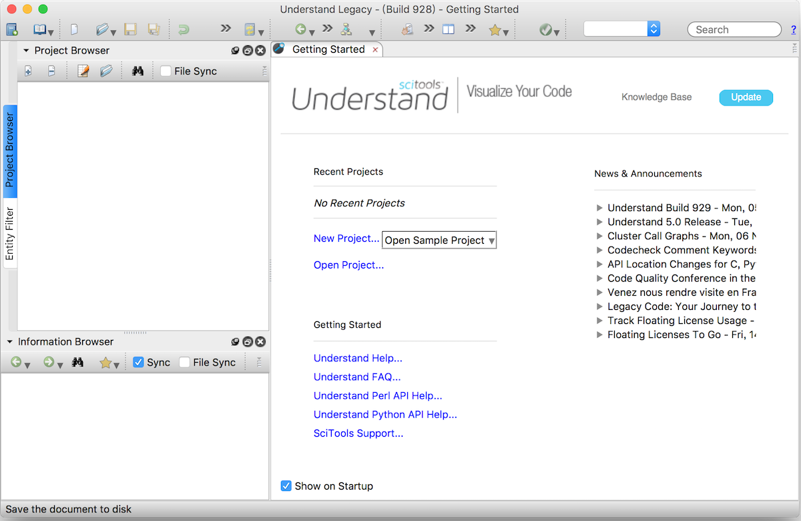Uncheck Sync in Information Browser

pyautogui.click(x=139, y=362)
